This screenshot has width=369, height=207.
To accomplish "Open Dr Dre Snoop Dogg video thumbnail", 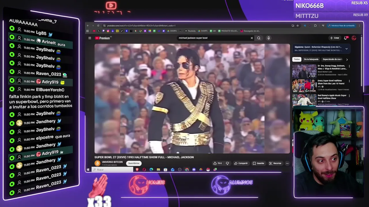I will click(304, 71).
